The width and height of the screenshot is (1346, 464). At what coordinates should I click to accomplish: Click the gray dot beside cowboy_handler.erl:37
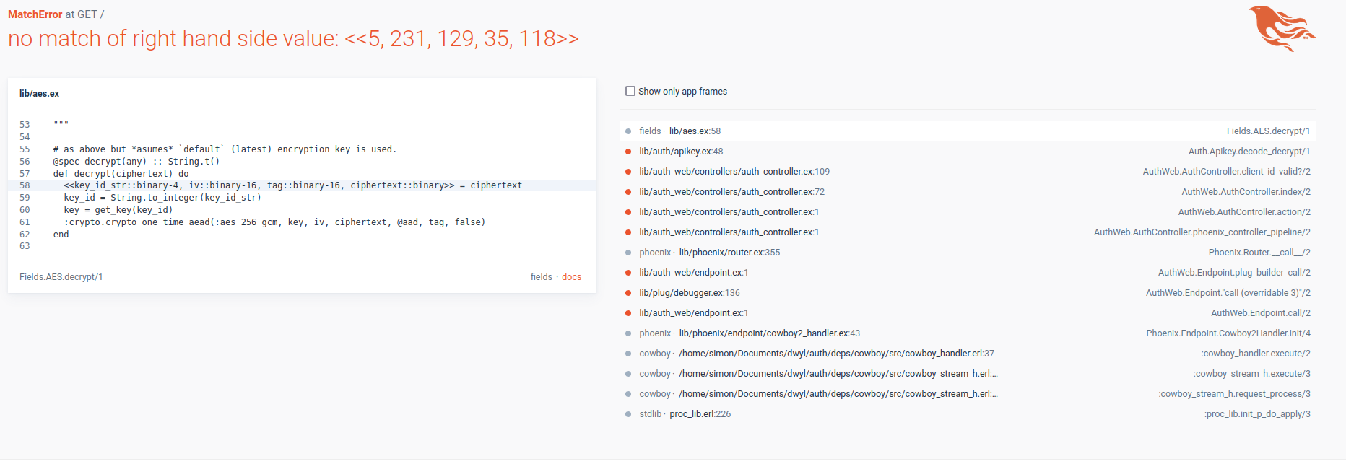pyautogui.click(x=628, y=354)
